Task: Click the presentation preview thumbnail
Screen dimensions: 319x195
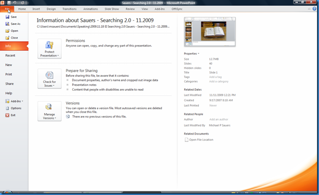Action: [210, 32]
